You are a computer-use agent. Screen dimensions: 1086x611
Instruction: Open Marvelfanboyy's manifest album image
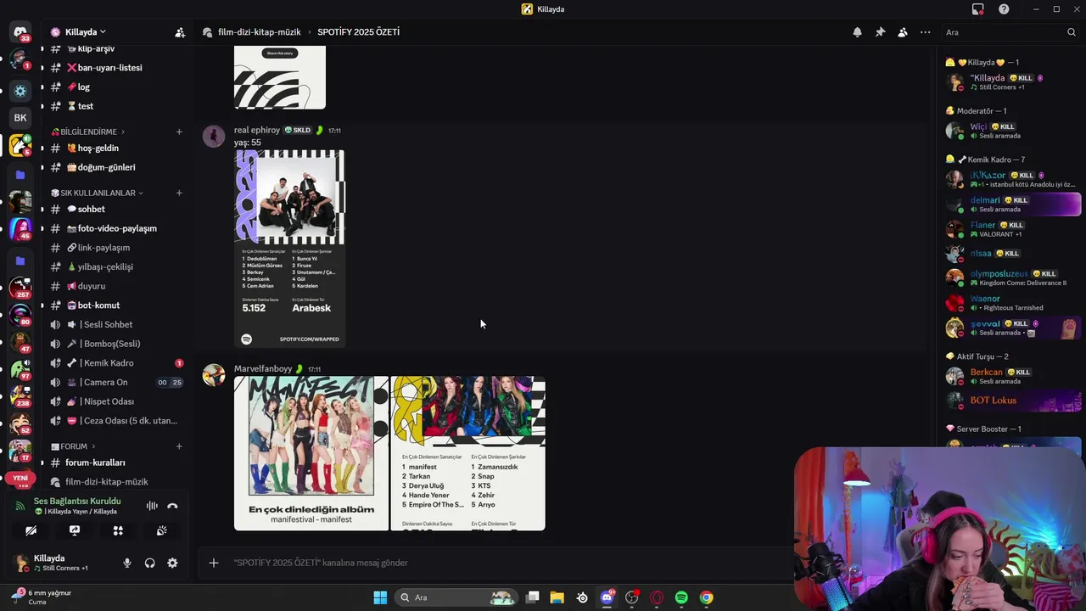(311, 453)
